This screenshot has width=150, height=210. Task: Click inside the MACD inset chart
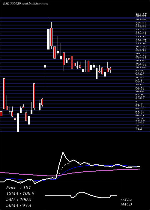point(82,195)
